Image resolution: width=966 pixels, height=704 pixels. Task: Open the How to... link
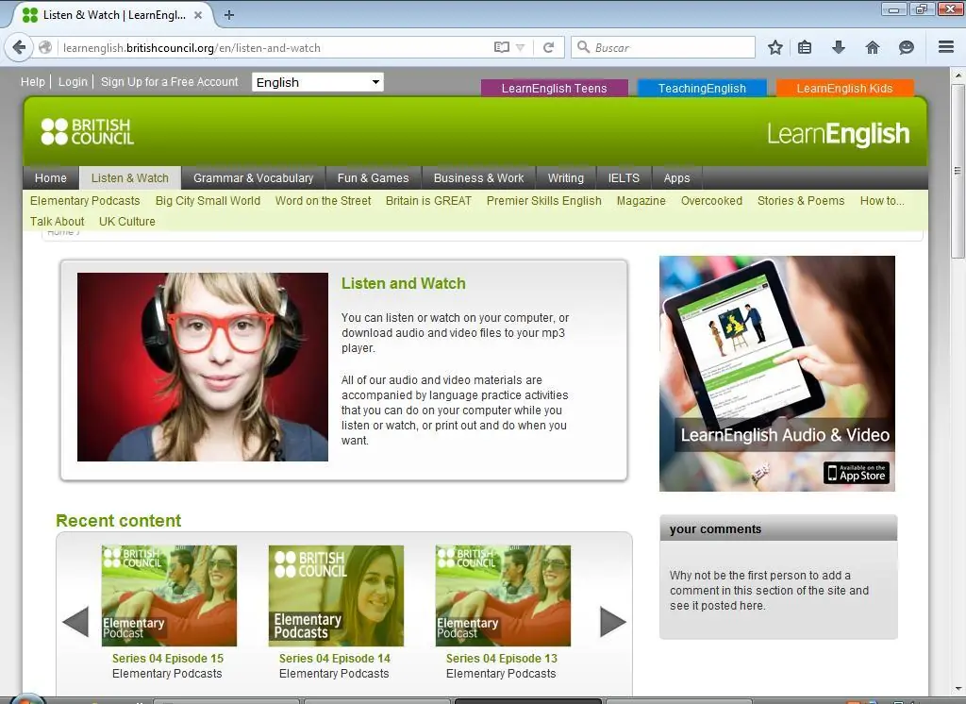[x=882, y=201]
